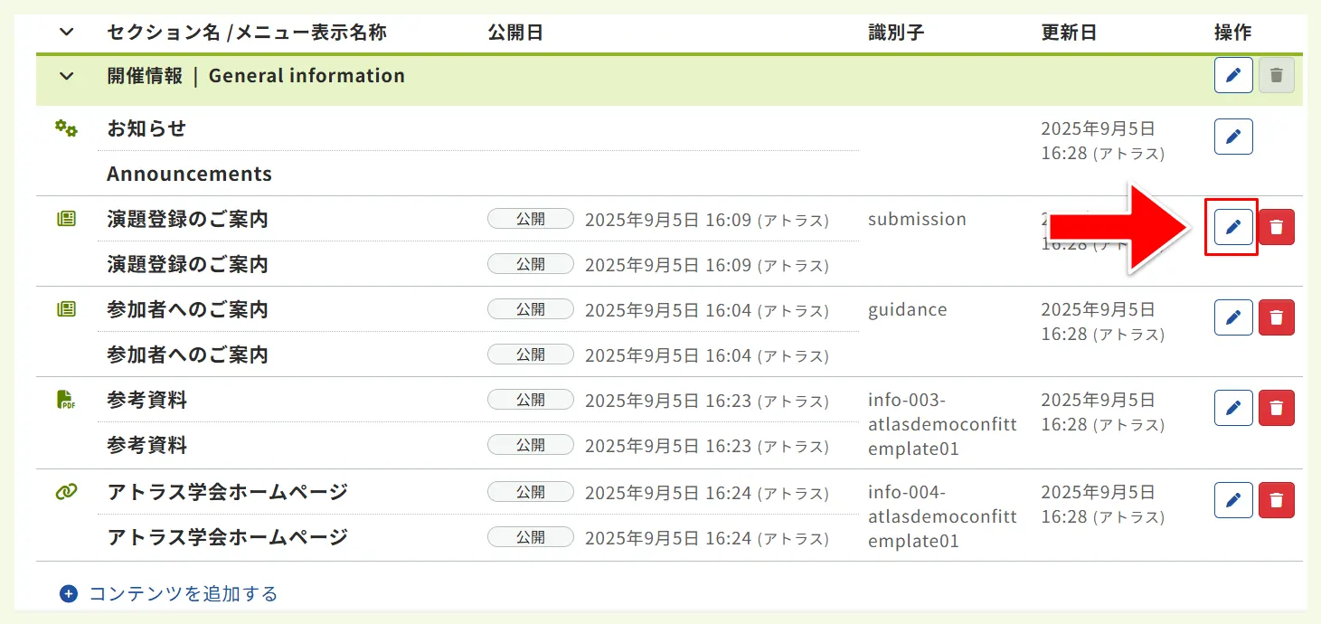Click the link icon beside アトラス学会ホームページ
Screen dimensions: 1321x624
pos(64,491)
